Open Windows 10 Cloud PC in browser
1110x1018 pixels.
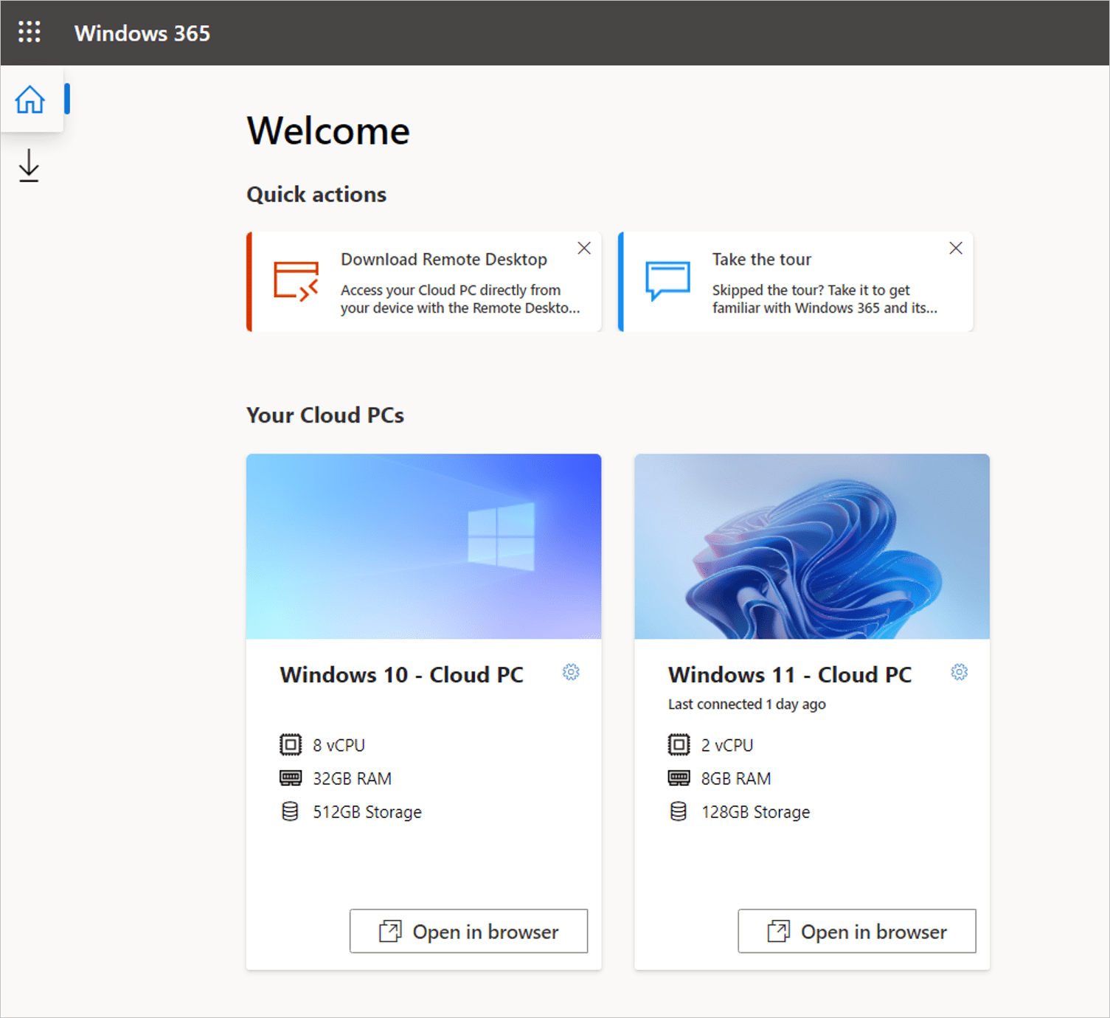(468, 931)
